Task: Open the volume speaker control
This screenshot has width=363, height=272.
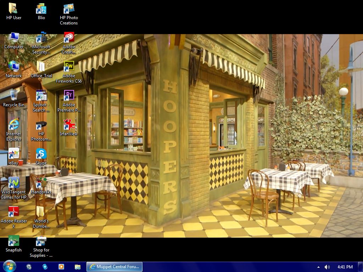Action: click(x=327, y=267)
